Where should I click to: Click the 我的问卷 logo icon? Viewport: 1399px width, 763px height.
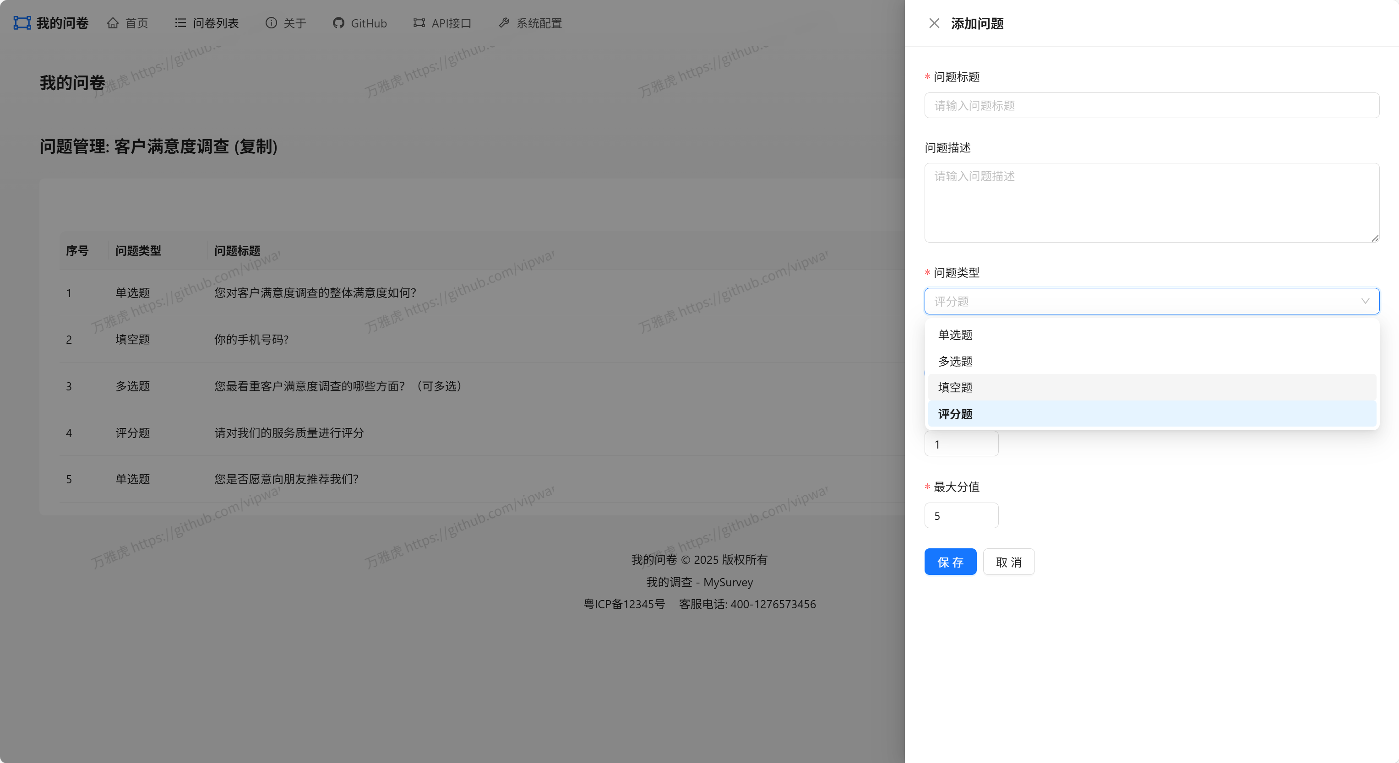pos(21,23)
